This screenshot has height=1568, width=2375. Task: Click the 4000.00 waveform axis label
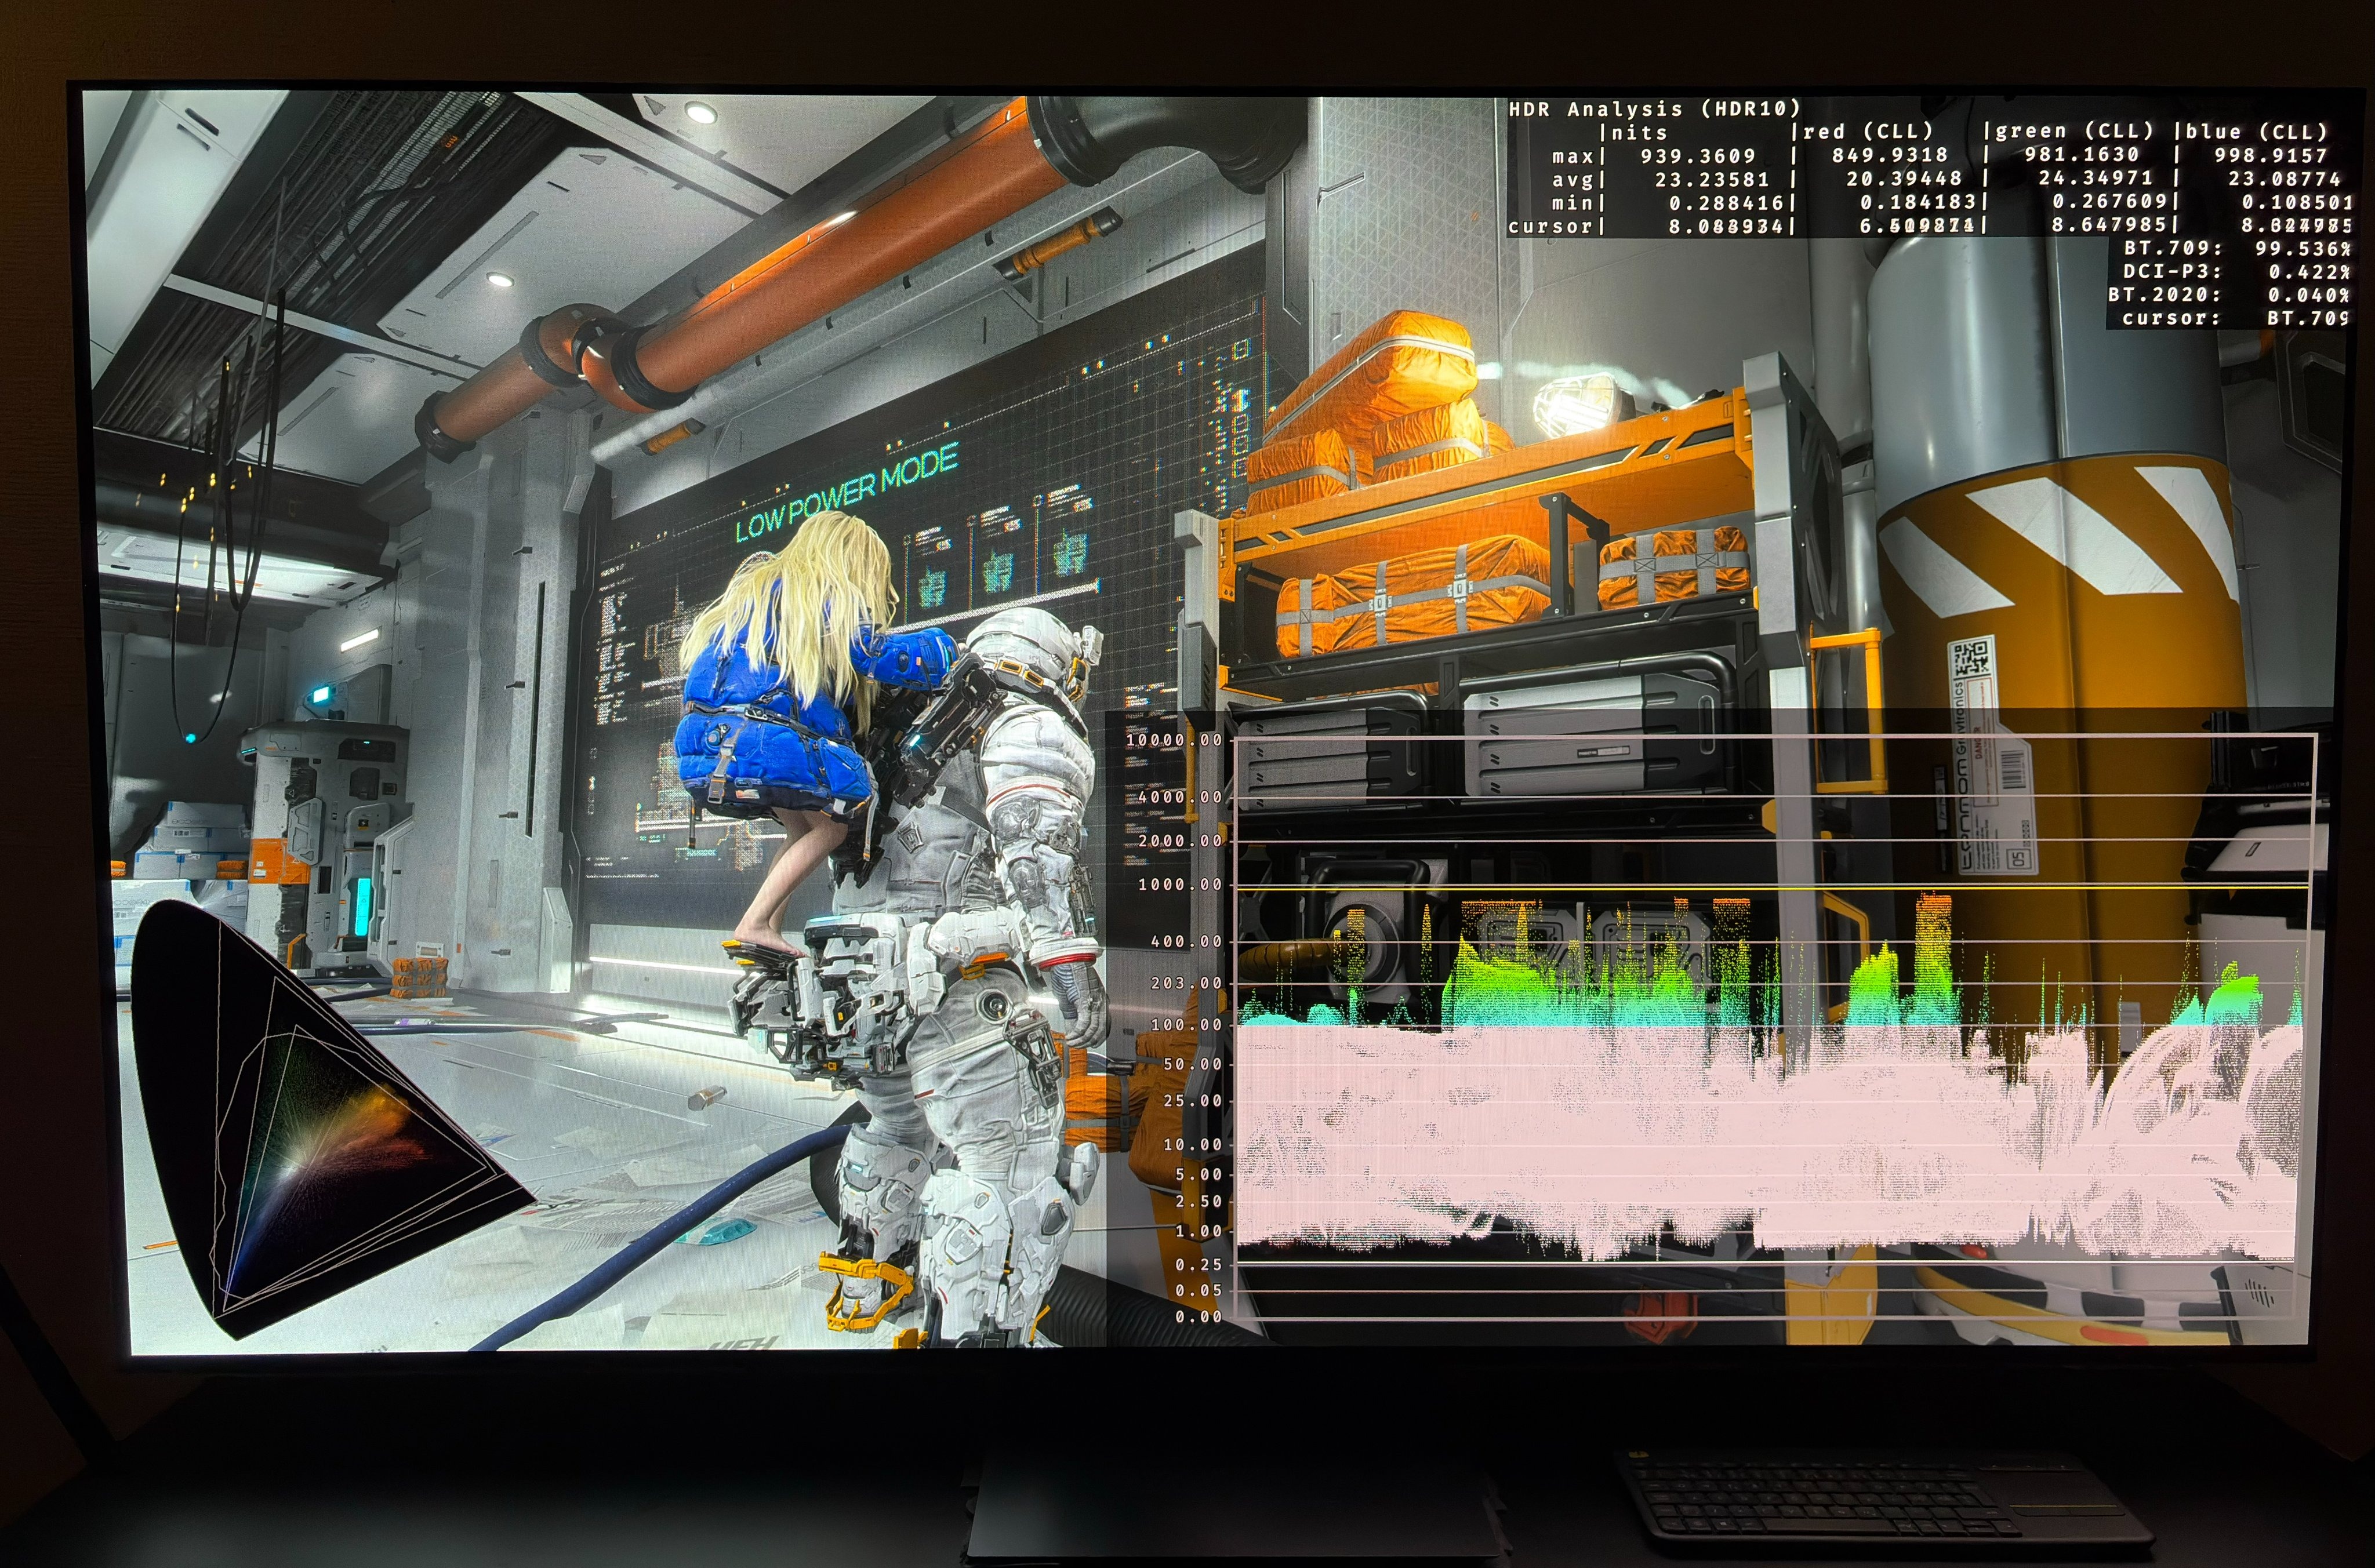1181,797
